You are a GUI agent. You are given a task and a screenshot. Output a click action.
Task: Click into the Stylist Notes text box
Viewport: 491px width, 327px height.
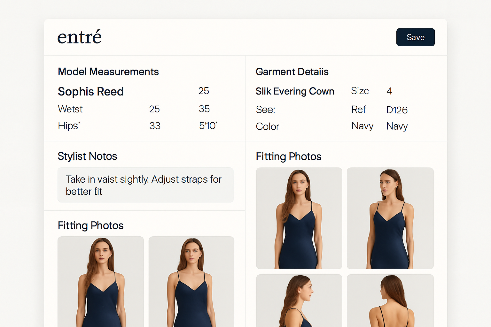[145, 185]
